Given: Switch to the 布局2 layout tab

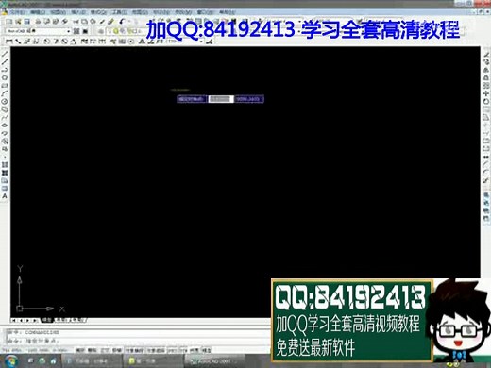Looking at the screenshot, I should pyautogui.click(x=76, y=320).
